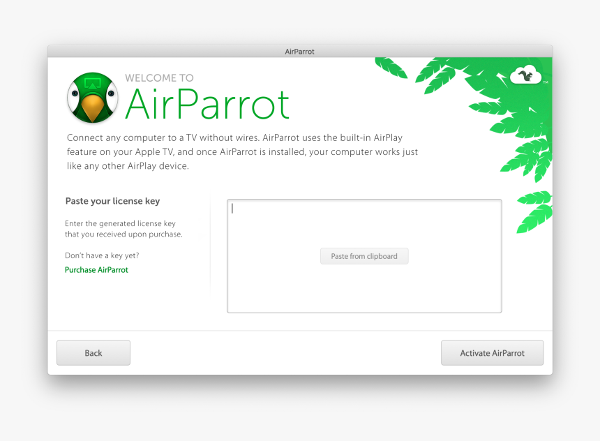The image size is (600, 441).
Task: Click the "WELCOME TO" text
Action: click(x=159, y=77)
